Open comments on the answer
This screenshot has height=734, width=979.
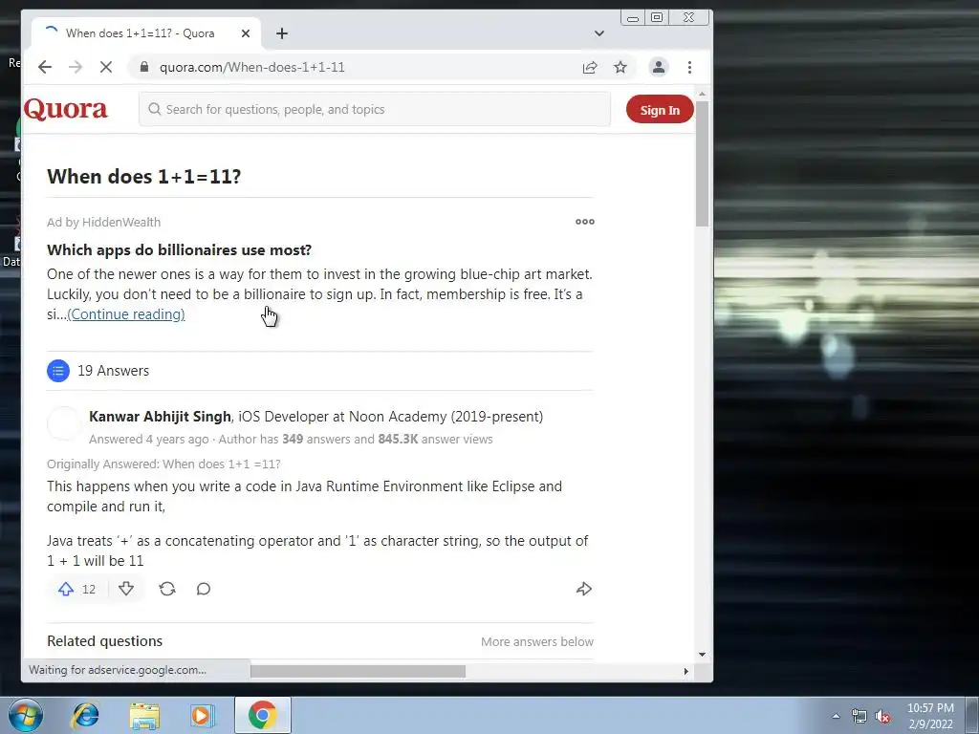204,589
